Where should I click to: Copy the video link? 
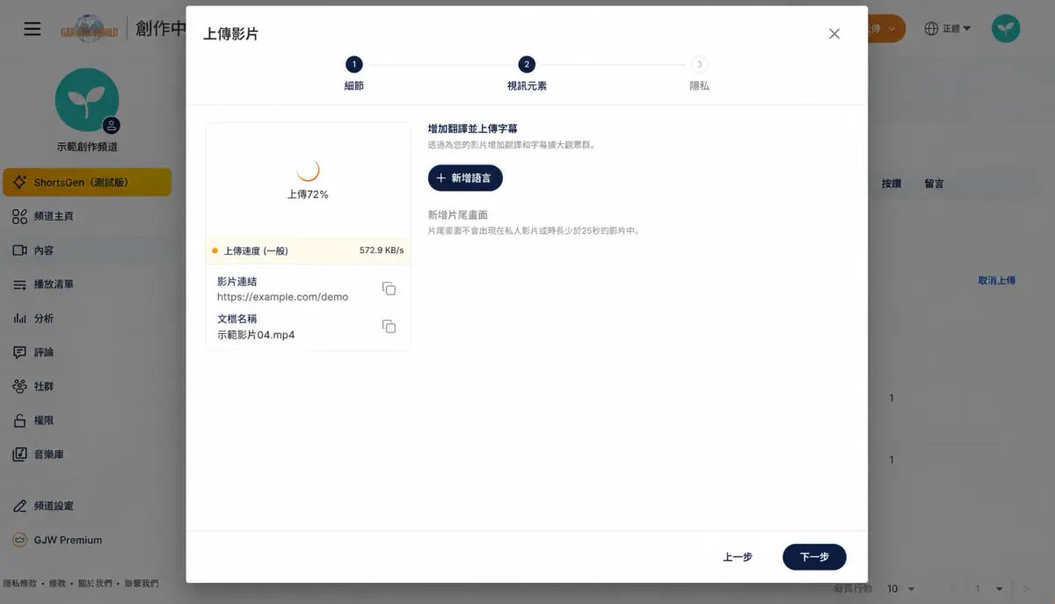point(389,289)
